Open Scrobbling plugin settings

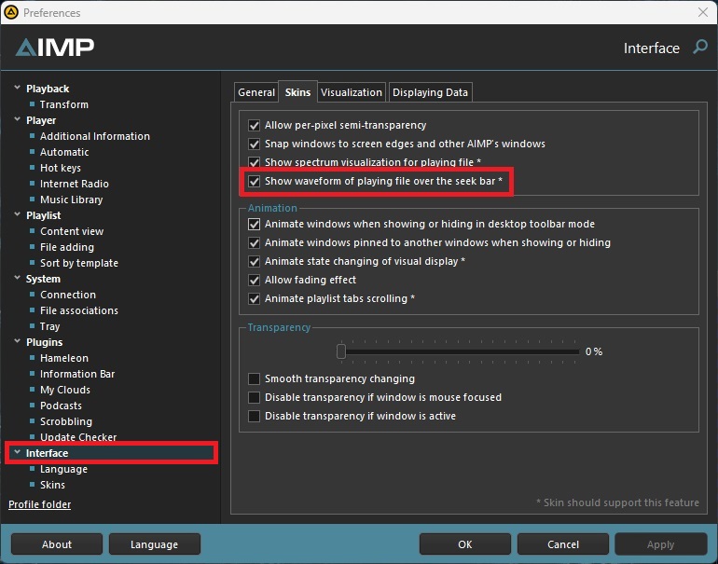coord(66,421)
